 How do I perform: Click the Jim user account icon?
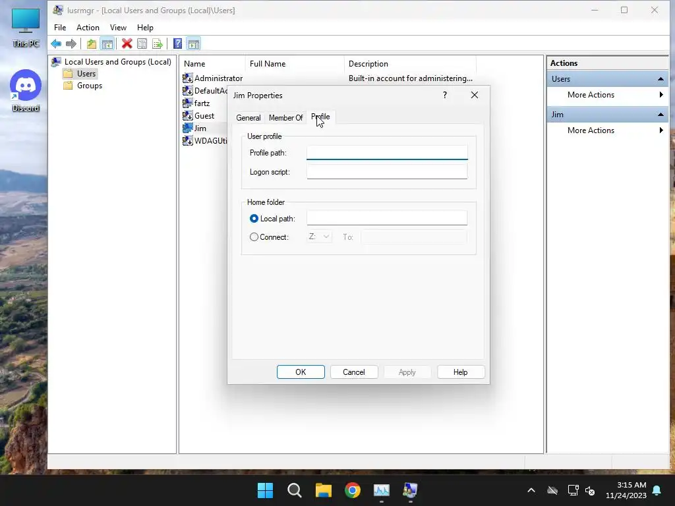[188, 128]
